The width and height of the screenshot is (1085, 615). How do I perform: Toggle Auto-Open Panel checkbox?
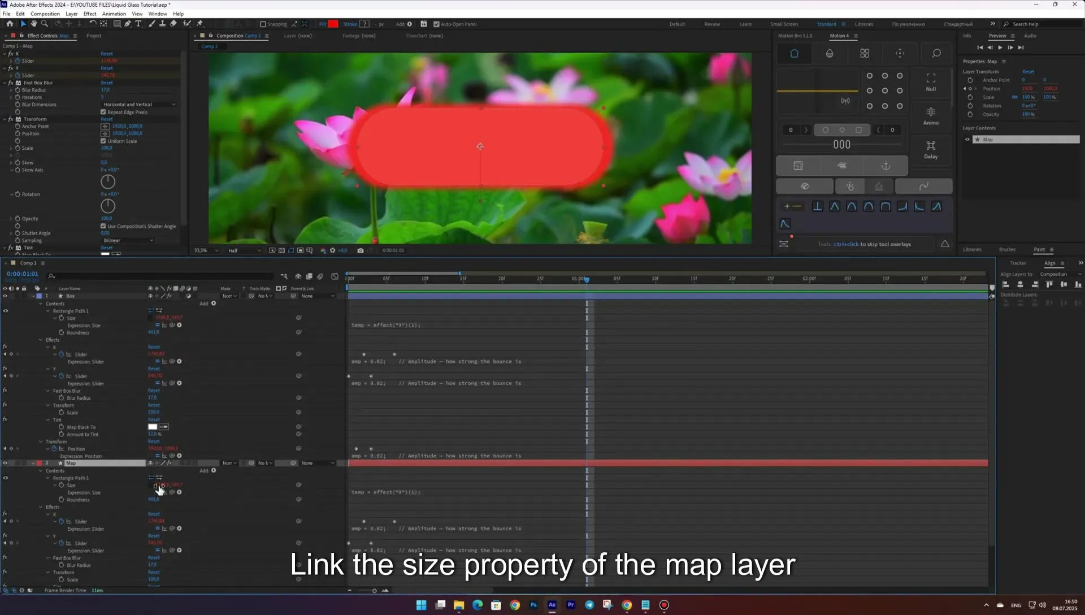[x=436, y=24]
